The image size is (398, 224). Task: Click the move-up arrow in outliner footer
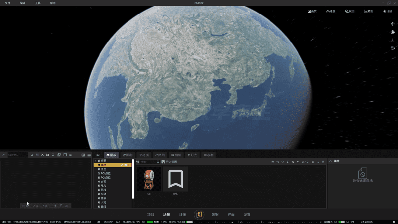55,206
